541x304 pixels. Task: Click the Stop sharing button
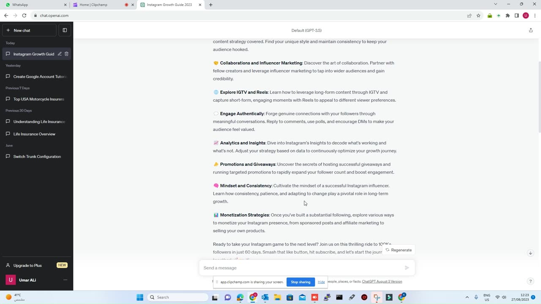(x=301, y=282)
